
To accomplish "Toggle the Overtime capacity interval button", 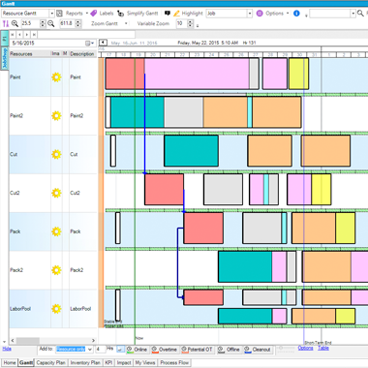I will [x=165, y=350].
